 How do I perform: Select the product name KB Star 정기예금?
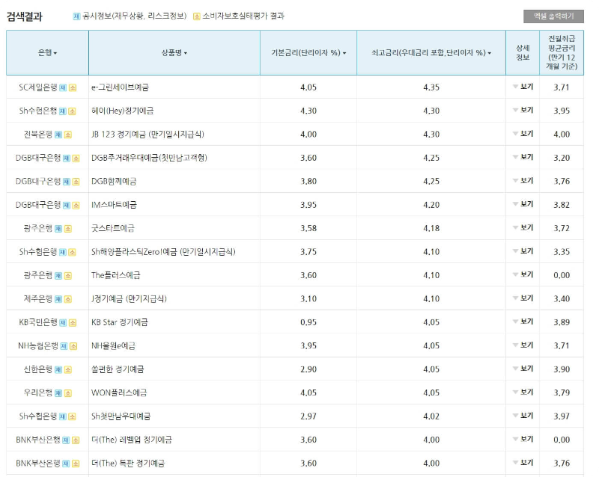coord(120,322)
